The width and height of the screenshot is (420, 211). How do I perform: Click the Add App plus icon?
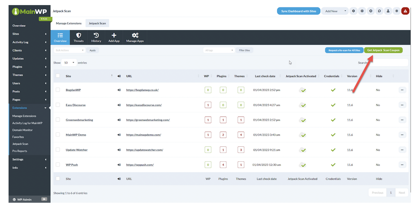[x=114, y=35]
